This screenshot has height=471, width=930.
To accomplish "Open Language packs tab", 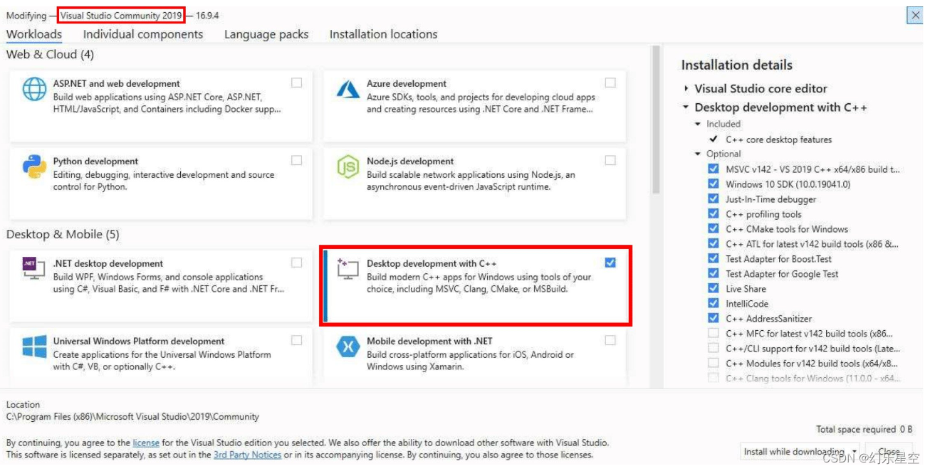I will point(266,34).
